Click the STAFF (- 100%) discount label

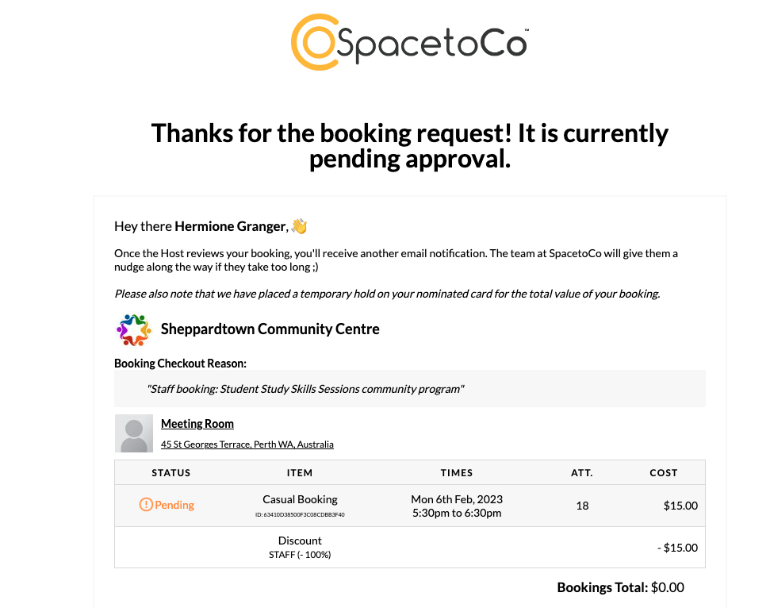click(300, 555)
